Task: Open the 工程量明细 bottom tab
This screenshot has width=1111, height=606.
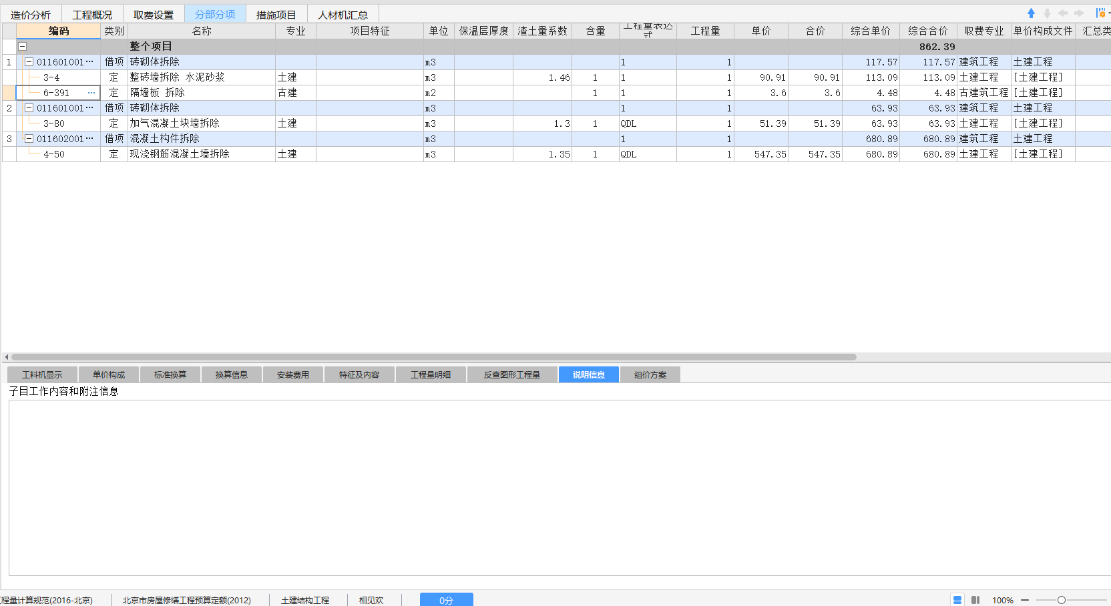Action: pos(431,375)
